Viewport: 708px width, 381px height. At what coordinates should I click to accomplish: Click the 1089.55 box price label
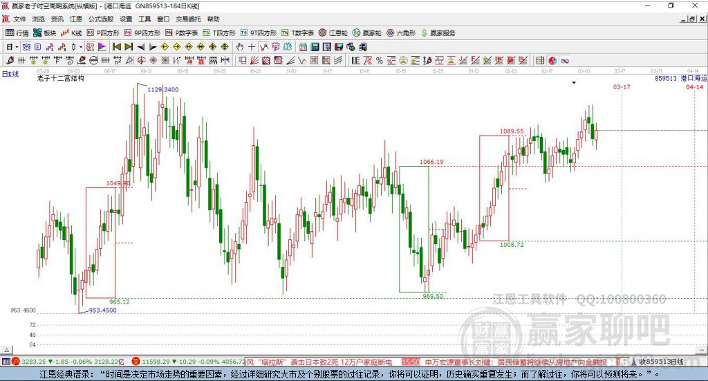[x=512, y=131]
